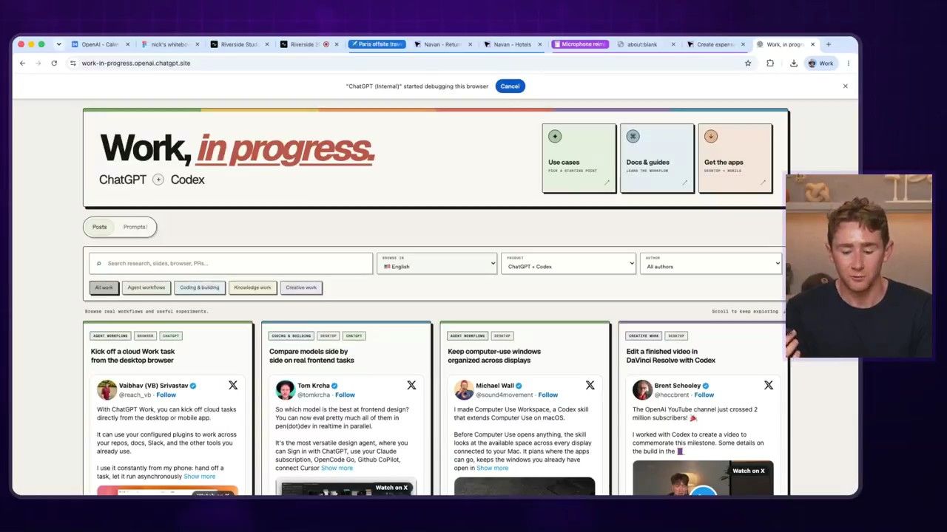Reload the page with the refresh icon
This screenshot has width=947, height=532.
click(x=54, y=64)
